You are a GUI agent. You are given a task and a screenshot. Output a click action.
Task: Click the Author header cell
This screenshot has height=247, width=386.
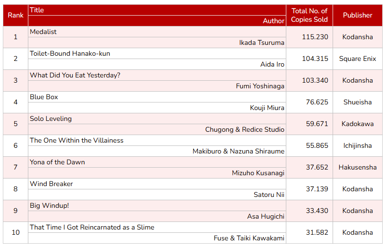click(157, 21)
